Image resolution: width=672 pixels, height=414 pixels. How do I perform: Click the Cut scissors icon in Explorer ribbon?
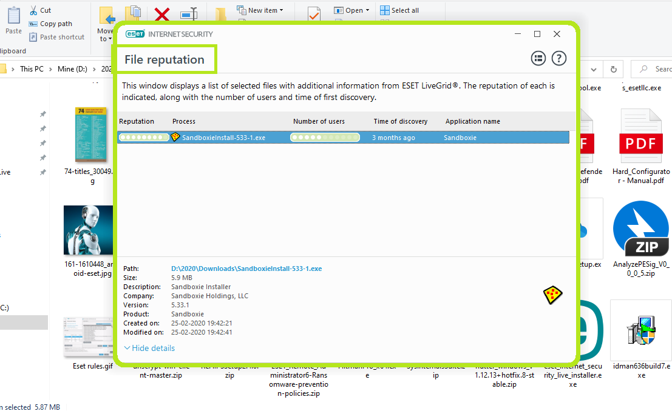click(x=33, y=10)
